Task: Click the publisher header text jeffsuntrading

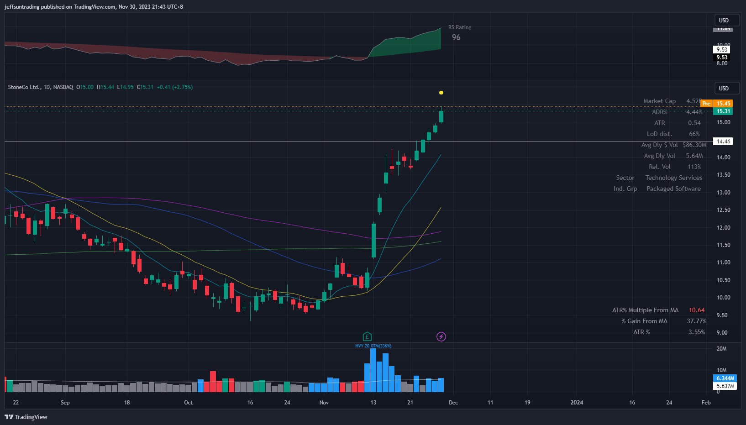Action: [22, 7]
